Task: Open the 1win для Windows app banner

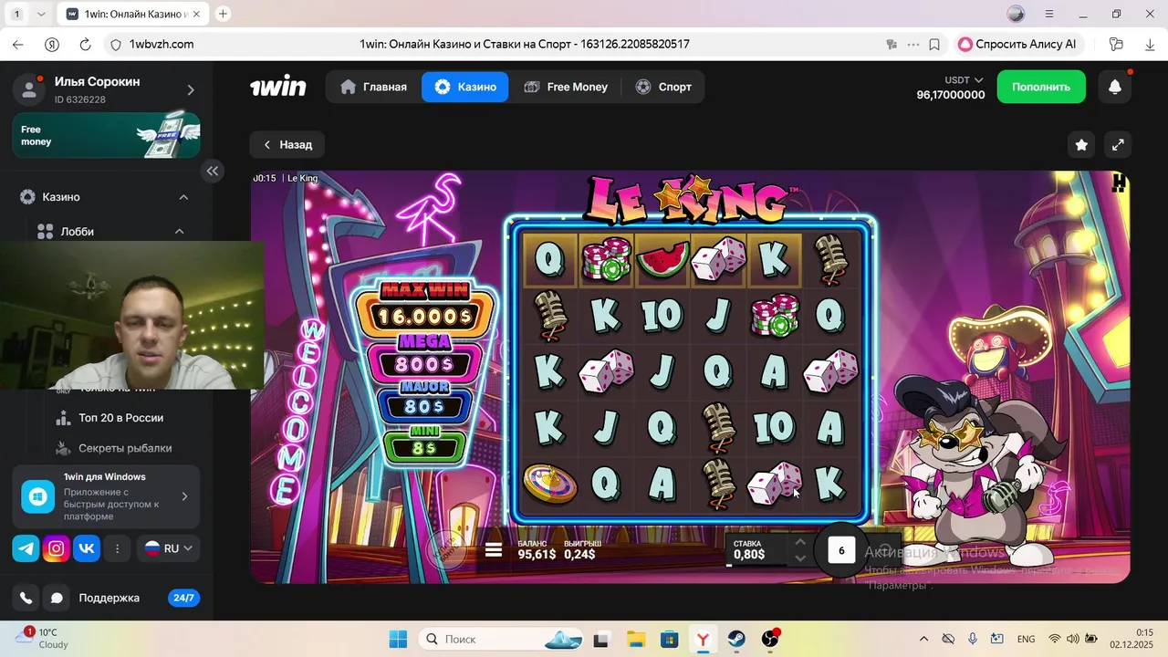Action: point(106,496)
